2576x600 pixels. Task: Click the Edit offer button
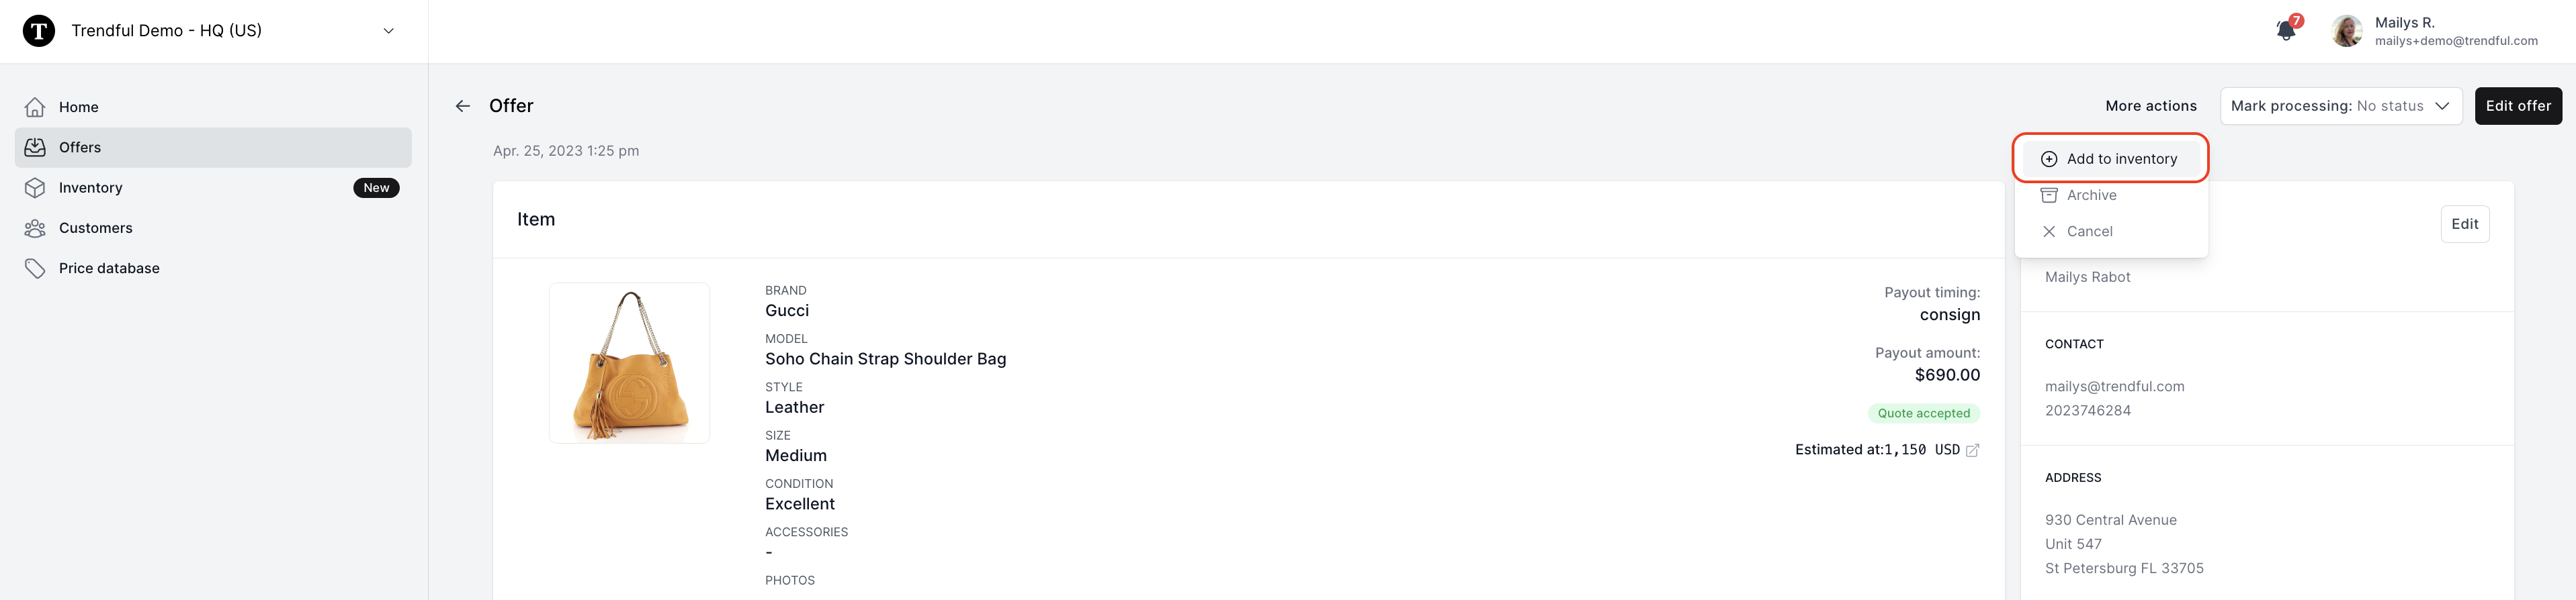(2518, 106)
